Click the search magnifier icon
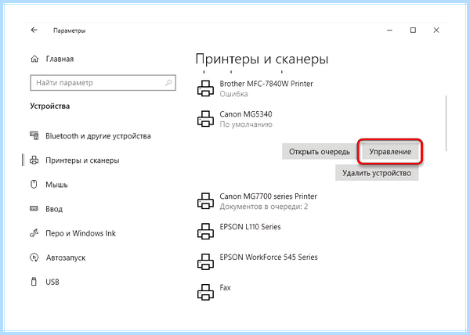Image resolution: width=470 pixels, height=335 pixels. click(x=168, y=82)
